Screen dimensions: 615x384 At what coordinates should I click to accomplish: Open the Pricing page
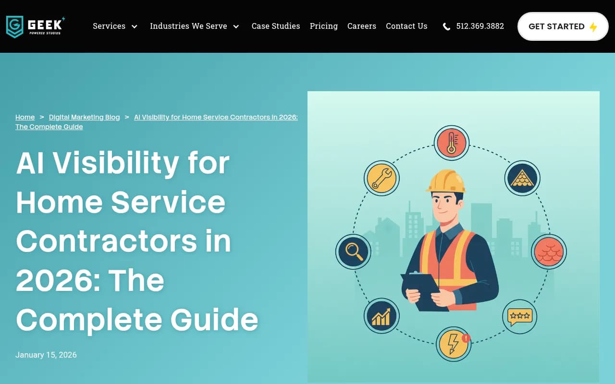(x=324, y=26)
